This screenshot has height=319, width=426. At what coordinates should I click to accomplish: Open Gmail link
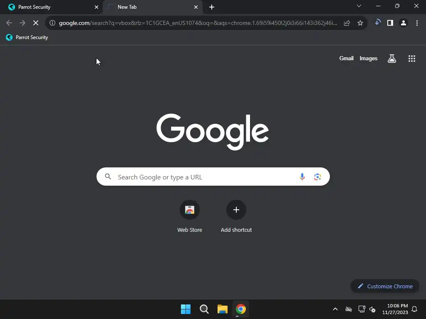pyautogui.click(x=347, y=58)
